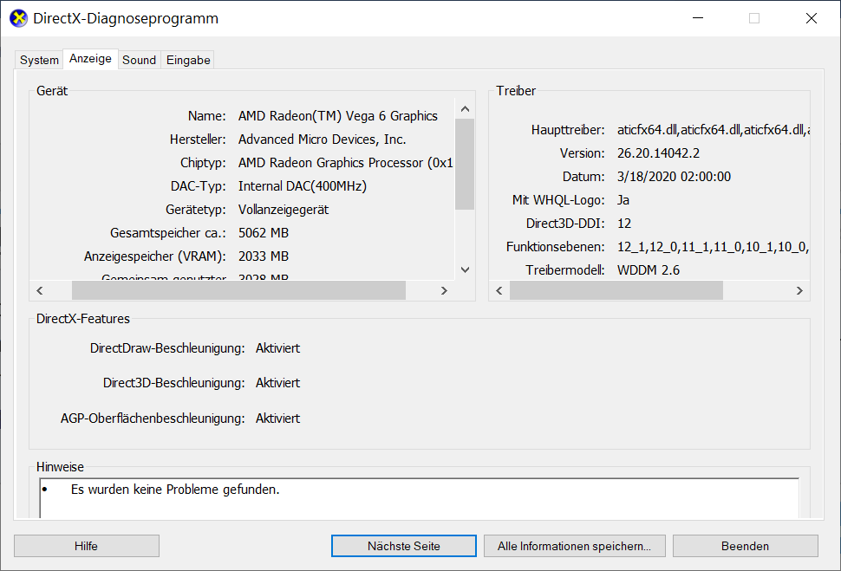Close the DirectX-Diagnoseprogramm window
This screenshot has width=841, height=571.
[811, 18]
